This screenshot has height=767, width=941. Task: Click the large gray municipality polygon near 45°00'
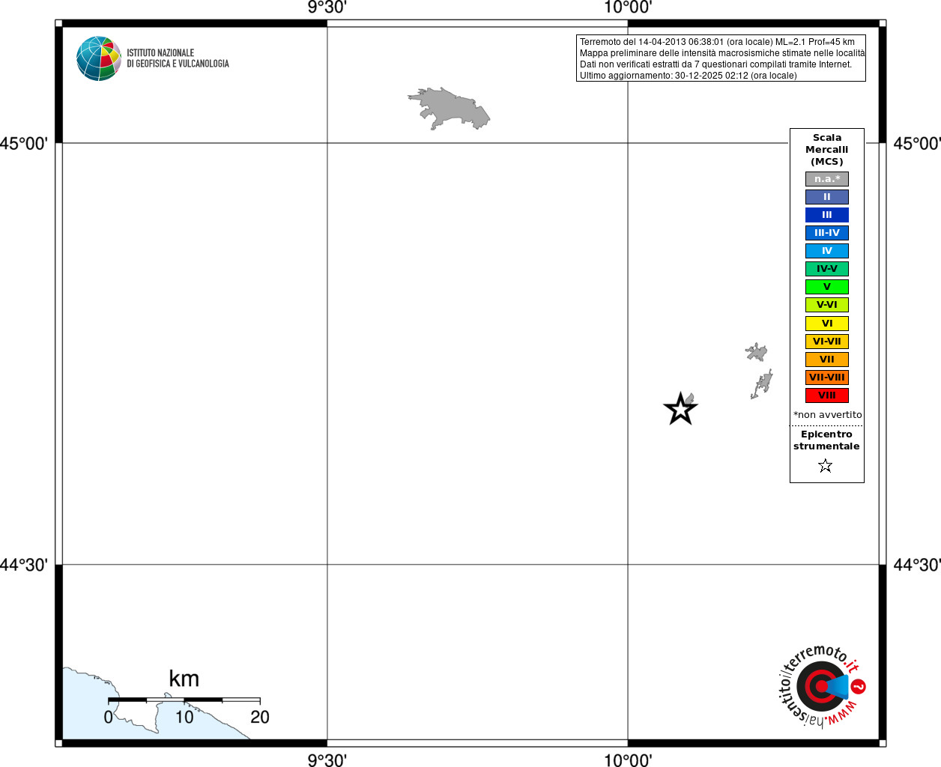450,109
